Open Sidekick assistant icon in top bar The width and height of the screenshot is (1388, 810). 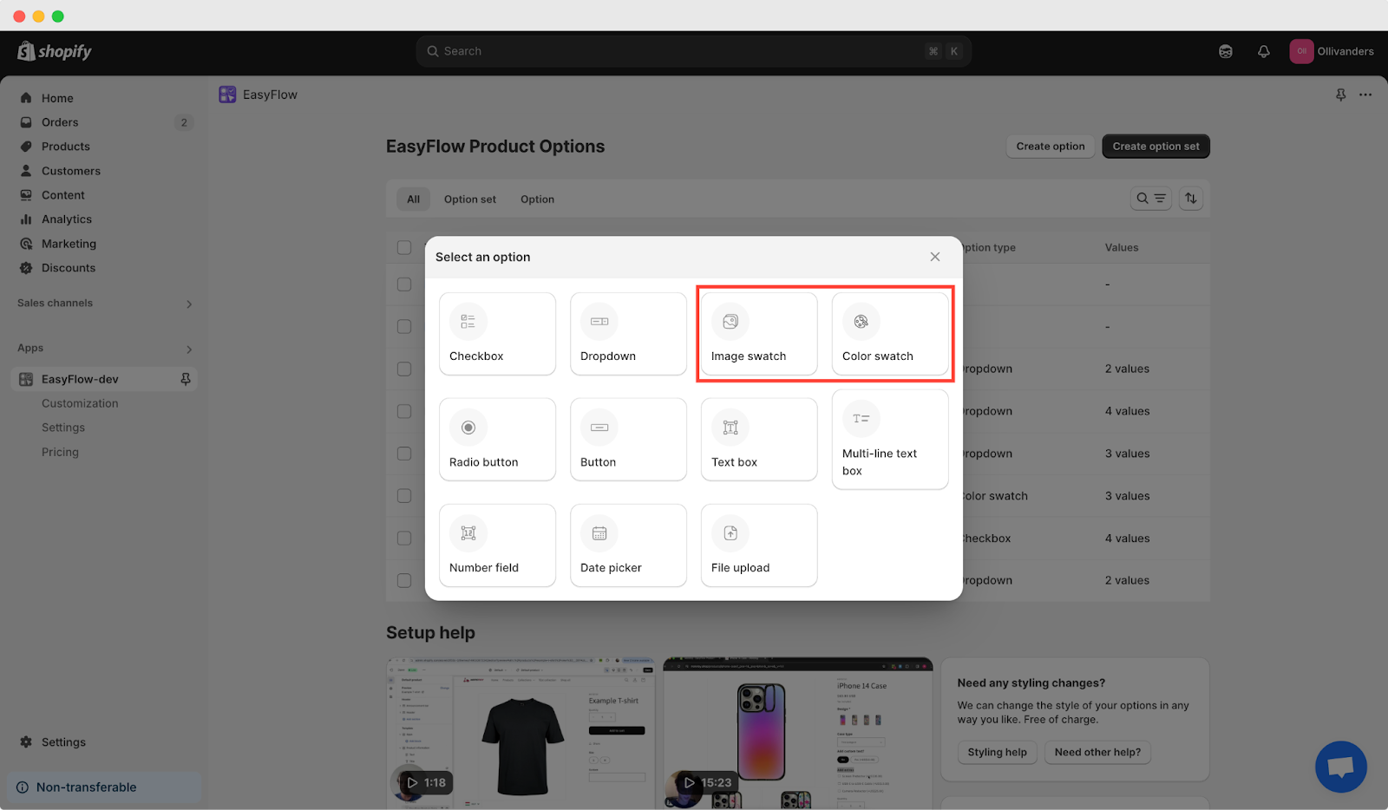pyautogui.click(x=1226, y=51)
